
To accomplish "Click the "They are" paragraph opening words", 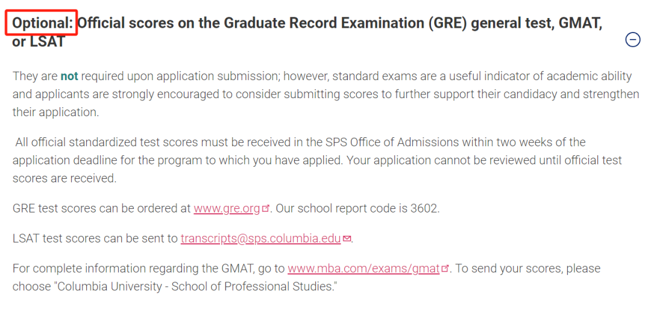I will pyautogui.click(x=35, y=76).
